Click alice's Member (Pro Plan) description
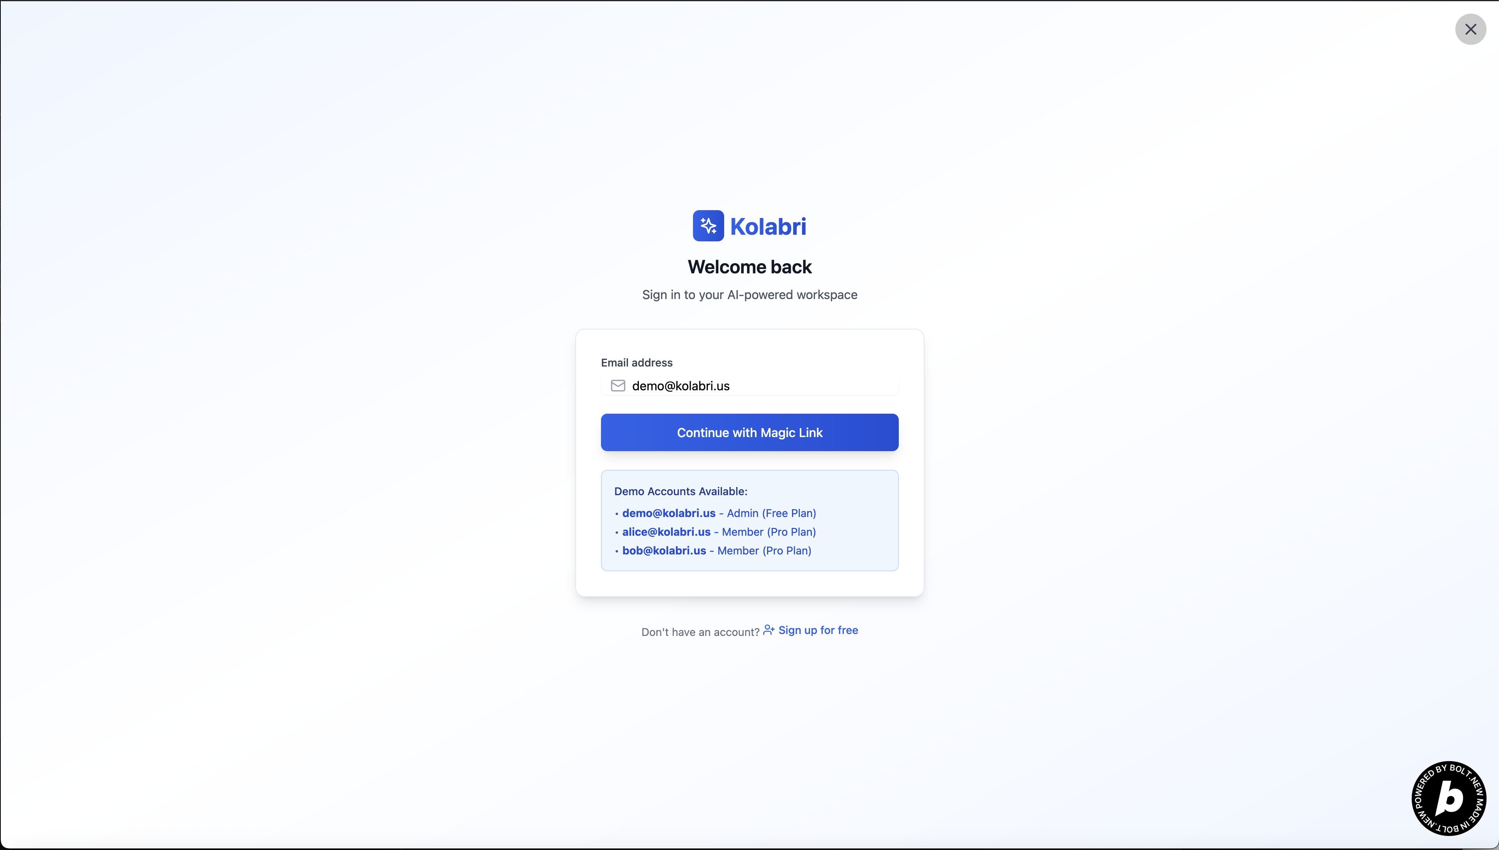The width and height of the screenshot is (1499, 850). tap(769, 532)
